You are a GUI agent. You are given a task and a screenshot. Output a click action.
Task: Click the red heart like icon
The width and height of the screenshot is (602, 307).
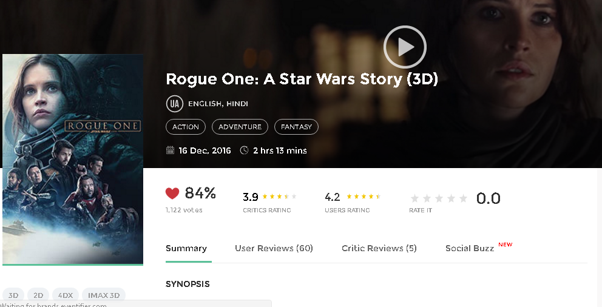pyautogui.click(x=172, y=194)
